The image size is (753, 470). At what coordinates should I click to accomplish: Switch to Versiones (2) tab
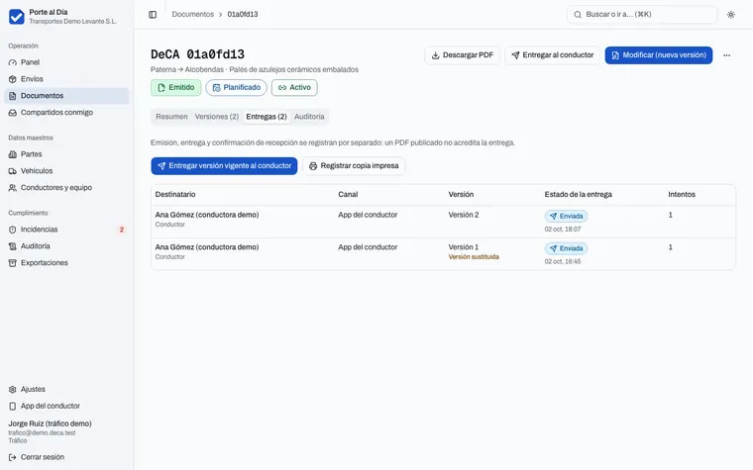coord(217,117)
